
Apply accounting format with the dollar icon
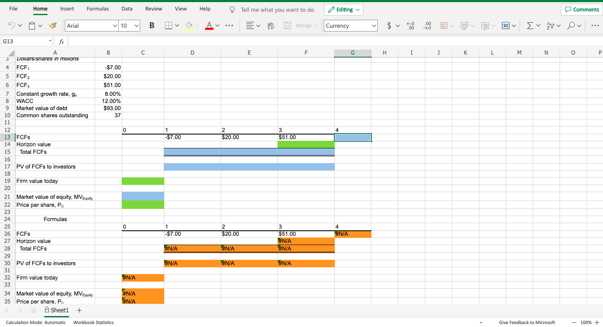[390, 26]
